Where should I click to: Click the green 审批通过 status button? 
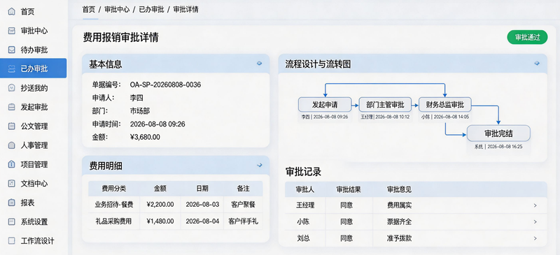tap(527, 37)
